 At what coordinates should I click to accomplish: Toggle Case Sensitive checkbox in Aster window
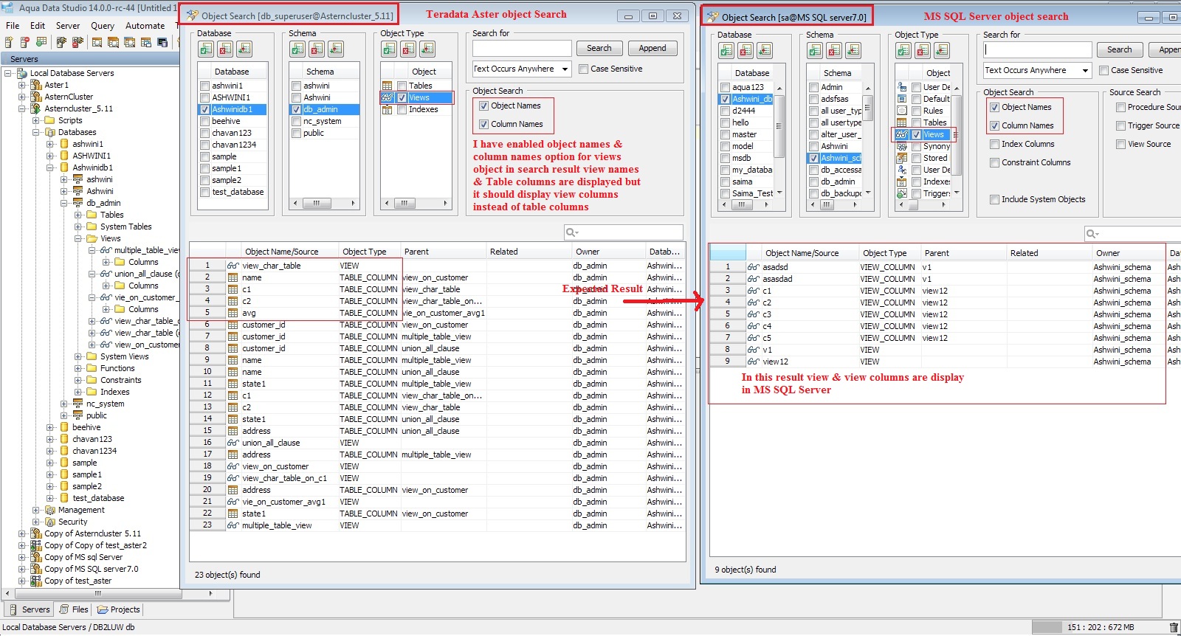(x=584, y=69)
